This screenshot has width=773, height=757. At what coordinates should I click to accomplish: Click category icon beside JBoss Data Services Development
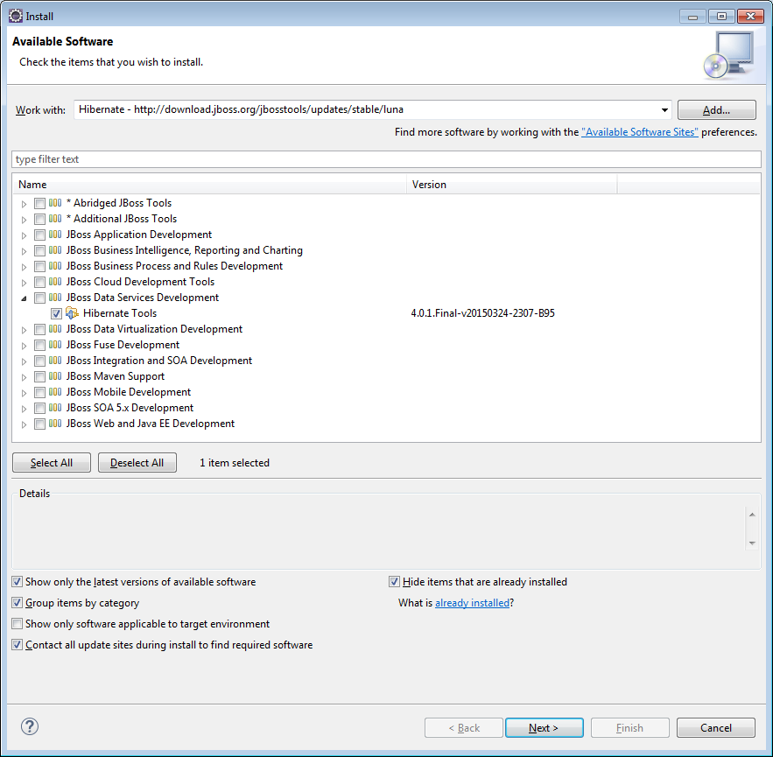click(55, 298)
